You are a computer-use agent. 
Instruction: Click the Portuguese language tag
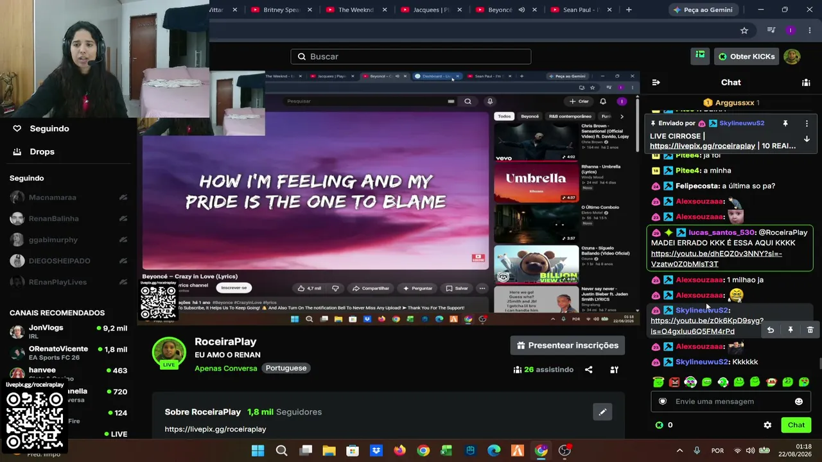(x=286, y=368)
